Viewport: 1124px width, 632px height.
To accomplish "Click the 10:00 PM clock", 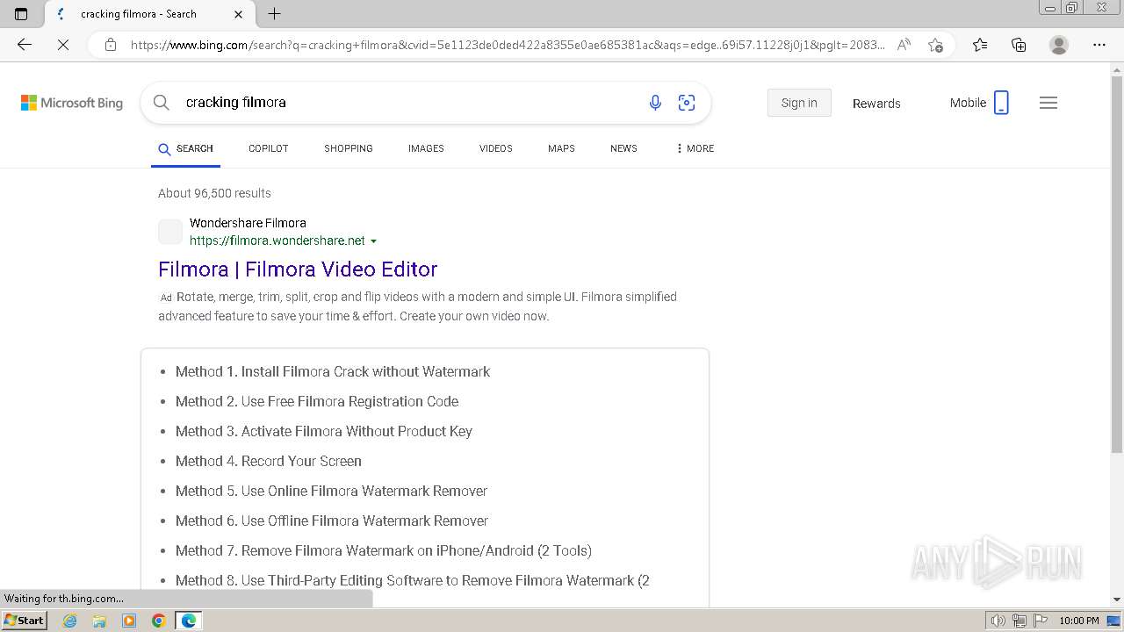I will pos(1079,621).
